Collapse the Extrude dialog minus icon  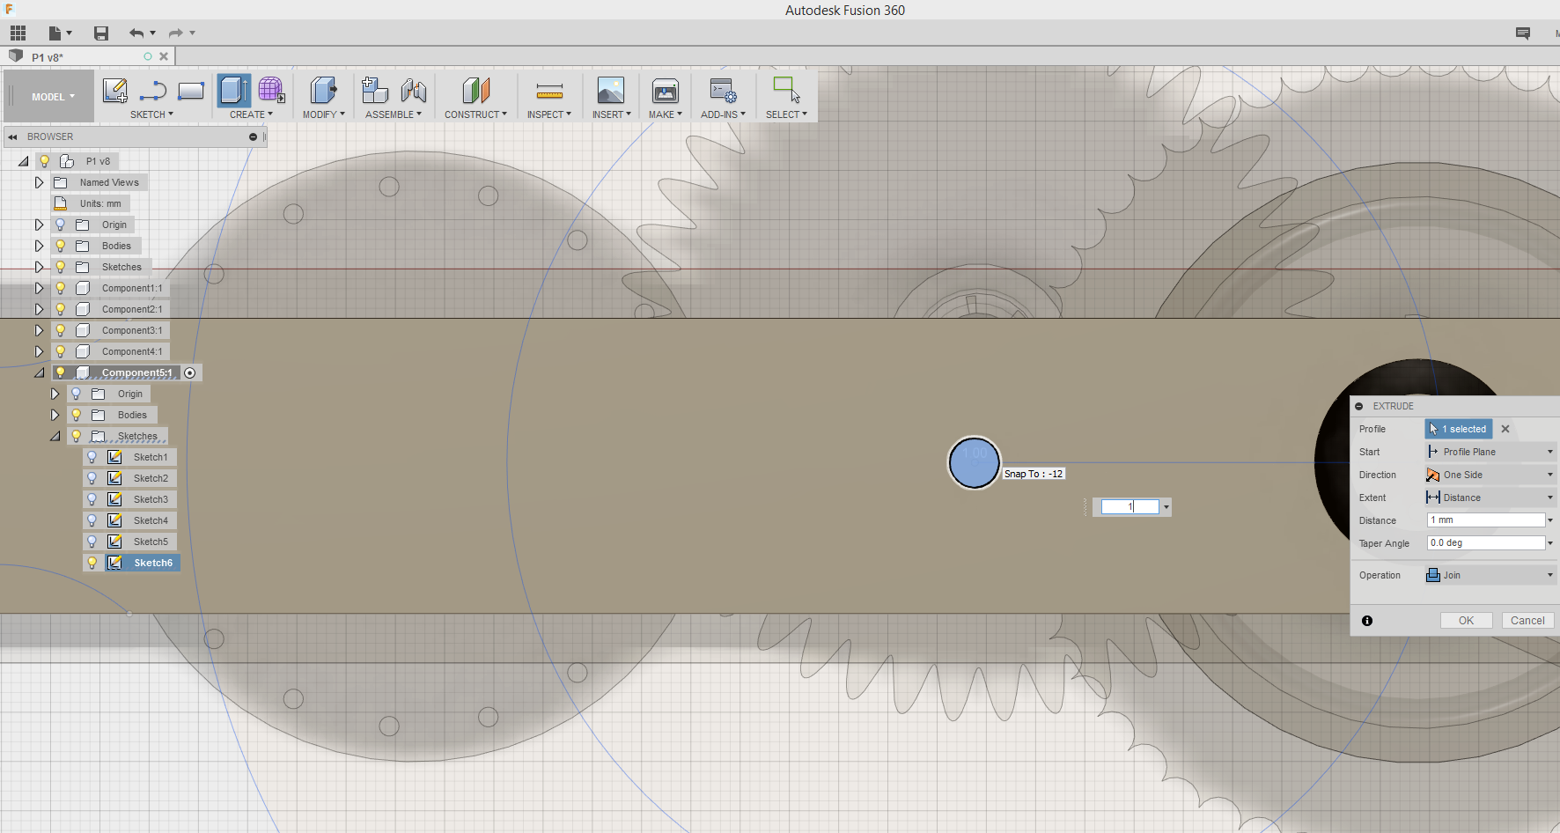[x=1359, y=406]
